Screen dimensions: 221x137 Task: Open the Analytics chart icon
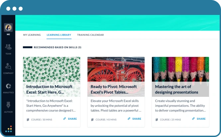tap(8, 86)
